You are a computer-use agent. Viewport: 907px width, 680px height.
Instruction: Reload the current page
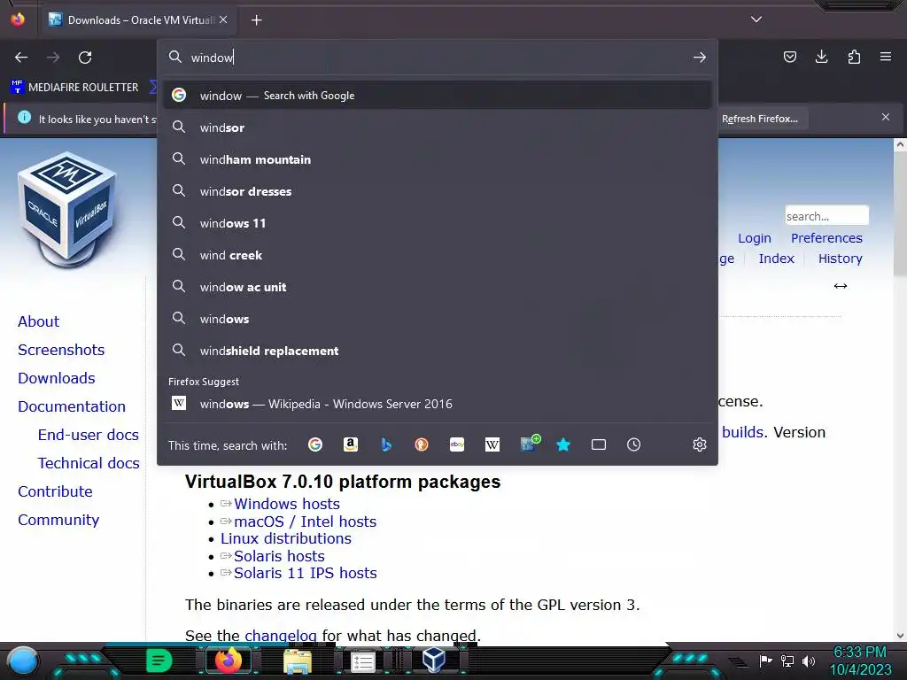click(85, 58)
